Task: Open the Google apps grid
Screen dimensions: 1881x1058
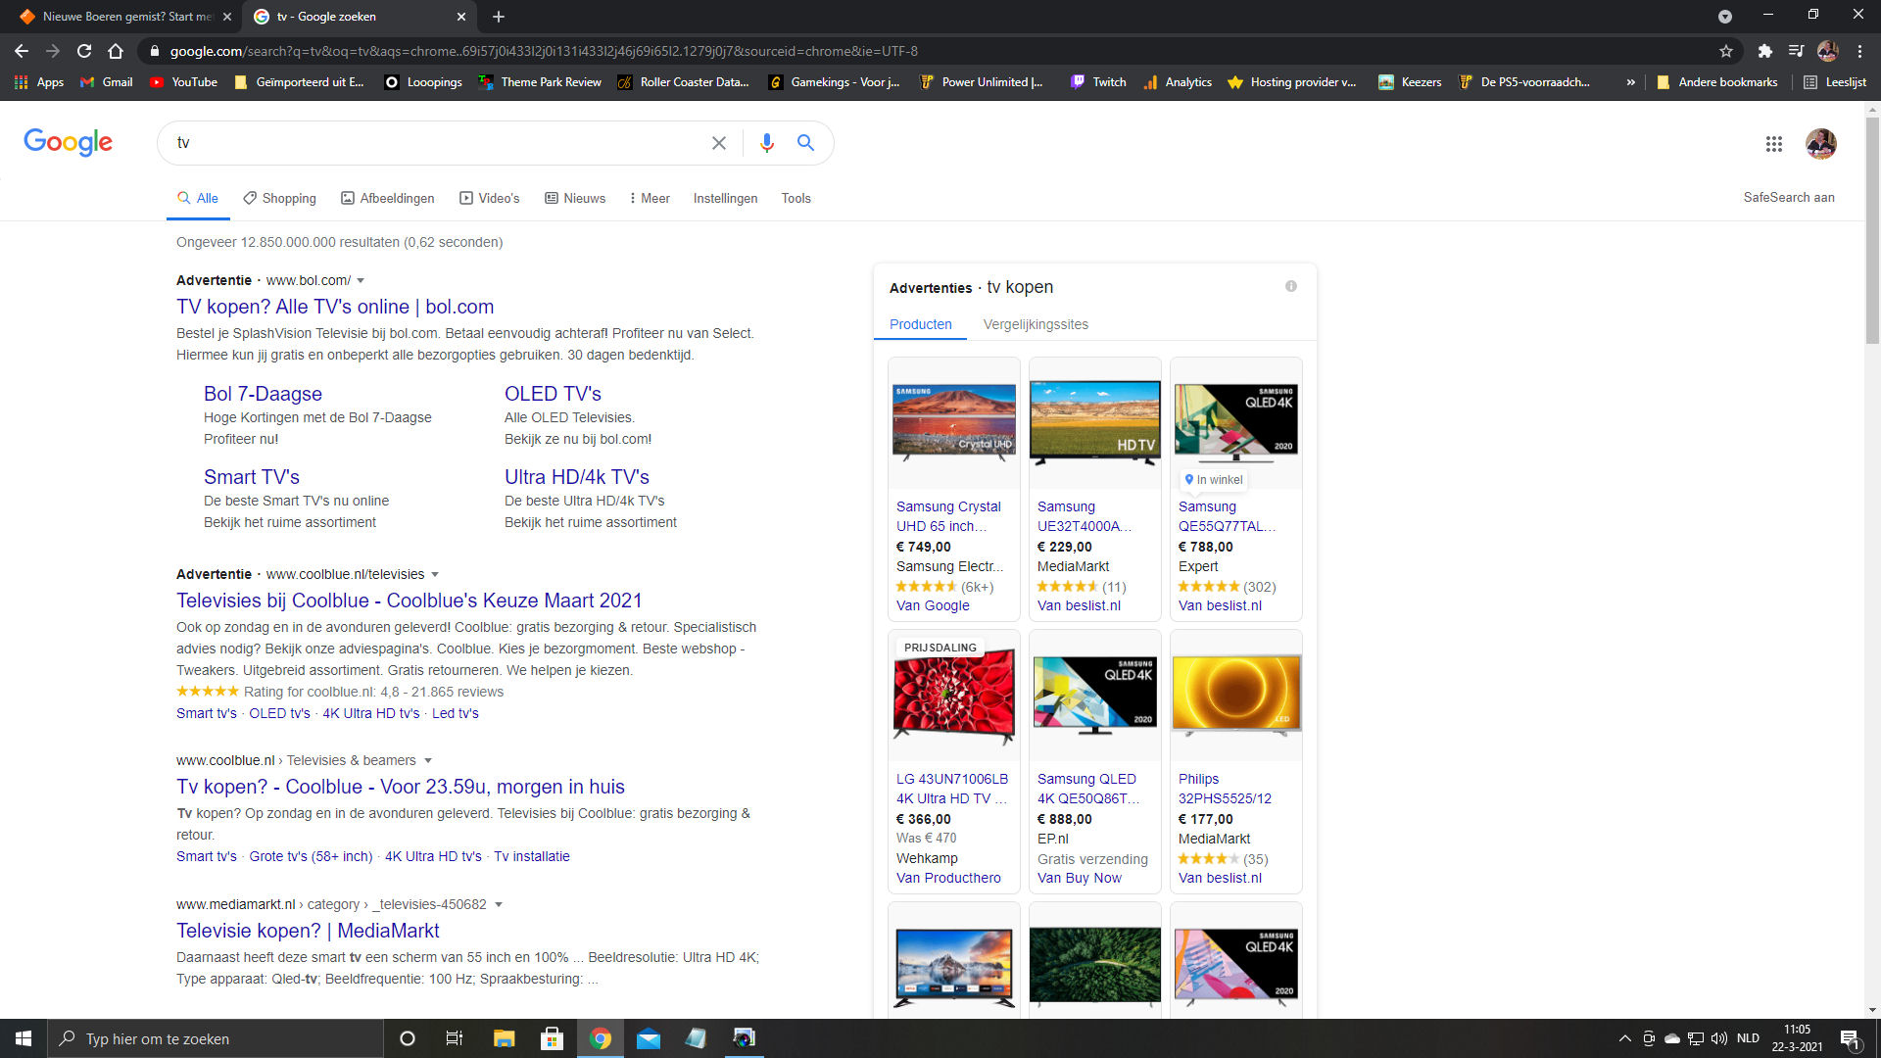Action: click(1774, 144)
